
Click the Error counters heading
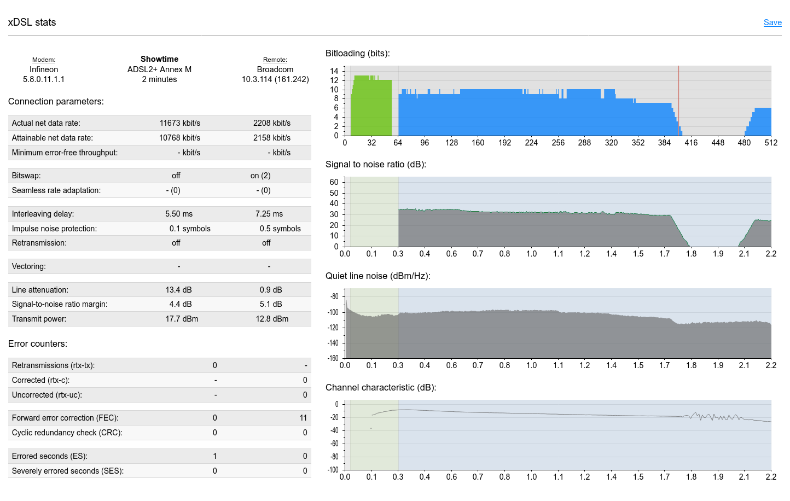click(38, 344)
